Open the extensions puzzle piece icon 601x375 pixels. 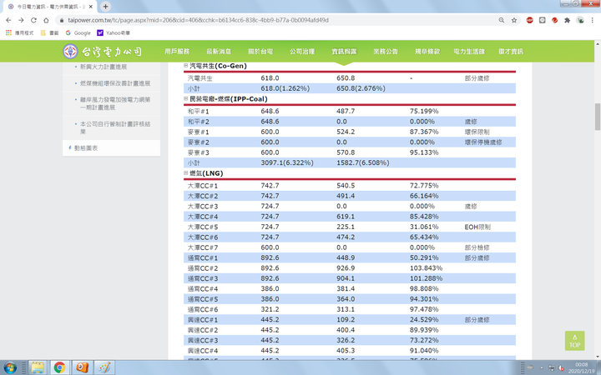(x=568, y=20)
